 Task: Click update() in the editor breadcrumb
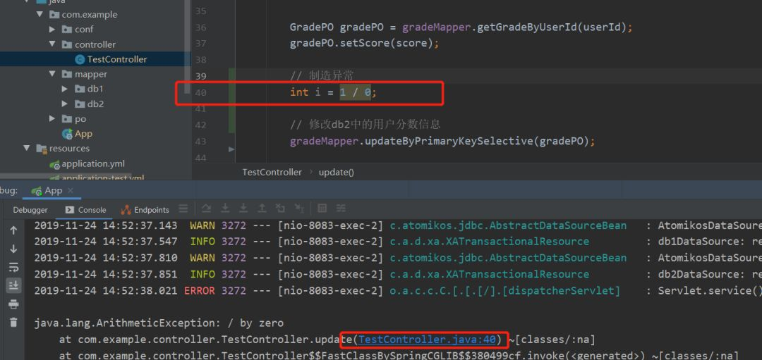coord(337,172)
